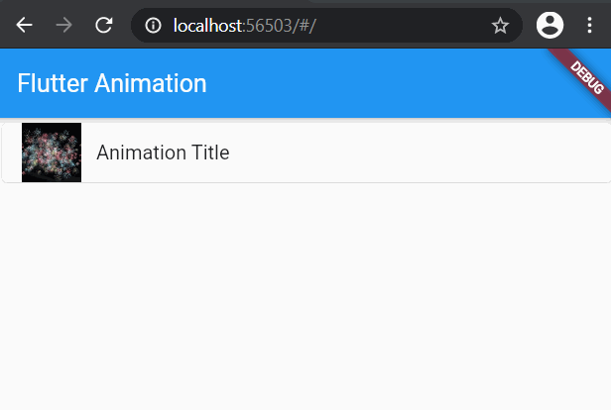
Task: Click the localhost text in the address bar
Action: [x=208, y=26]
